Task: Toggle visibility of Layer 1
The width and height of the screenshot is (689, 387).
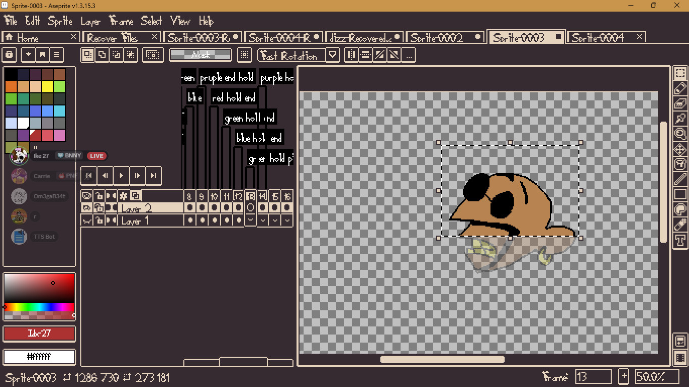Action: coord(87,220)
